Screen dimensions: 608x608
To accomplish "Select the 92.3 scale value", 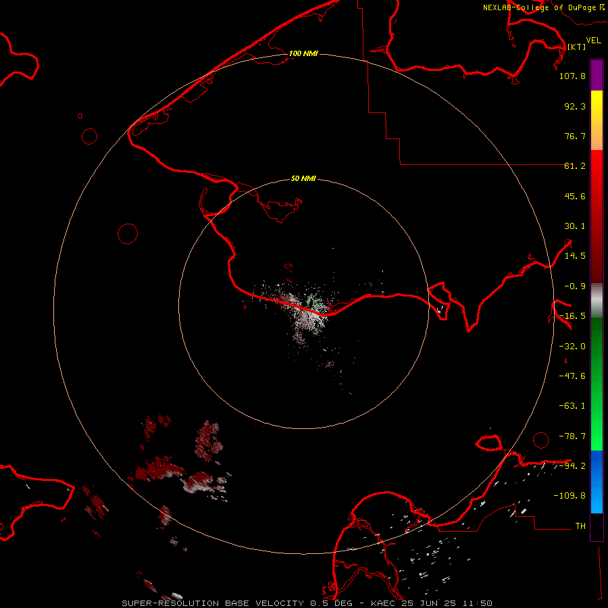I will [x=575, y=106].
